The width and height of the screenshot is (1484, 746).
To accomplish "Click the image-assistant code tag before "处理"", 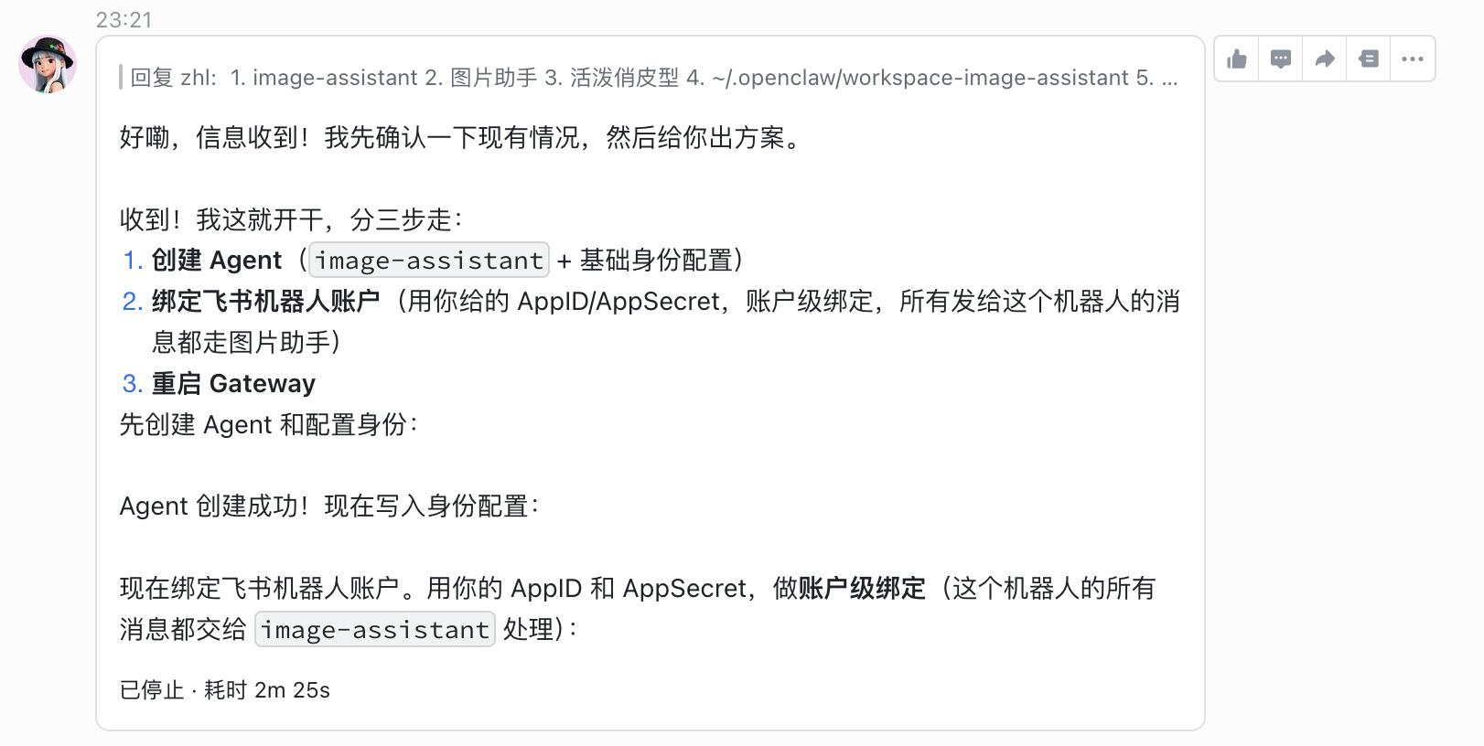I will [x=375, y=630].
